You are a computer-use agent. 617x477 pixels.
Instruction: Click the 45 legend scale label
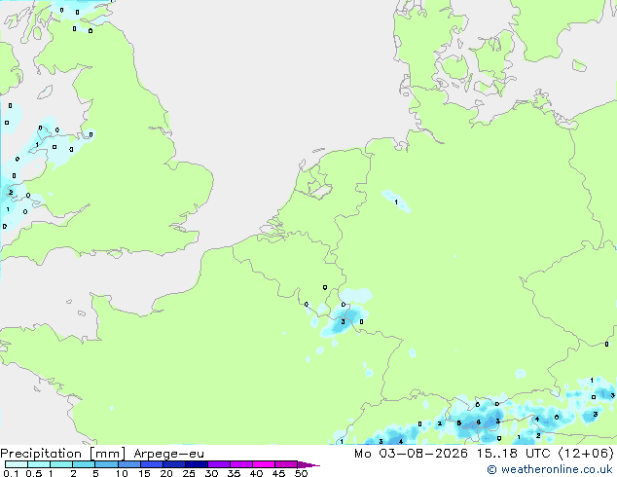click(x=278, y=473)
